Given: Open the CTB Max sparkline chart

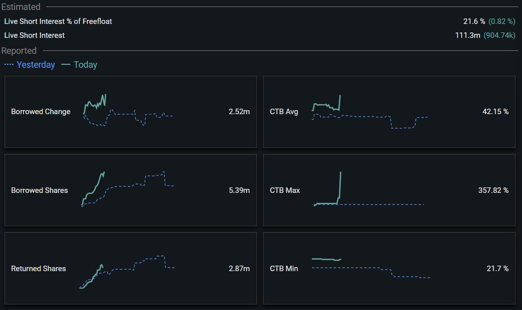Looking at the screenshot, I should pos(368,189).
